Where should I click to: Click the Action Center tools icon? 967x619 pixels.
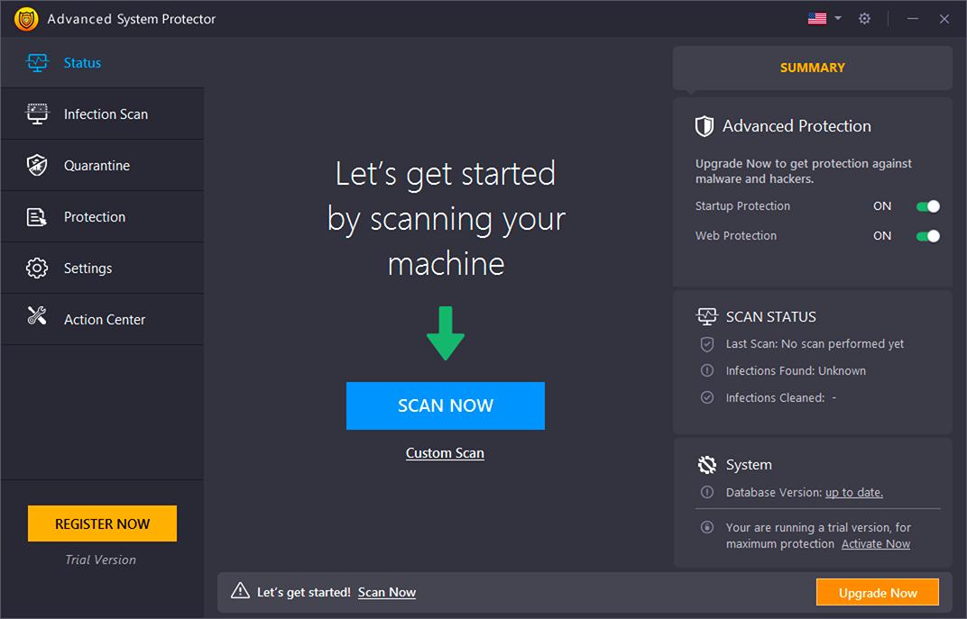[37, 316]
